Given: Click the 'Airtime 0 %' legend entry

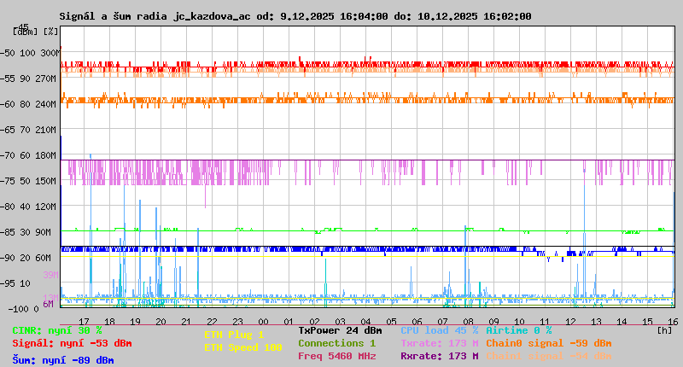Looking at the screenshot, I should tap(519, 330).
